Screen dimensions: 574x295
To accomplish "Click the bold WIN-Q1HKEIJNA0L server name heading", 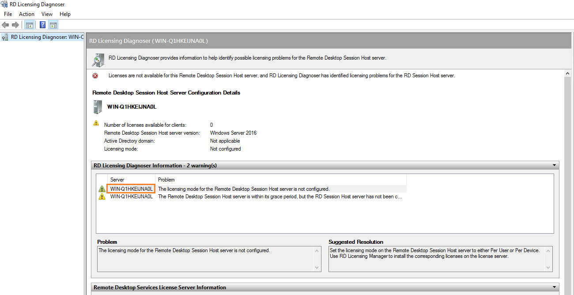I will (132, 107).
